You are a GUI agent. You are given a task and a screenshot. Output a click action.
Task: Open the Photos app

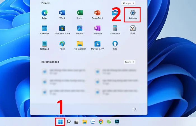point(80,29)
